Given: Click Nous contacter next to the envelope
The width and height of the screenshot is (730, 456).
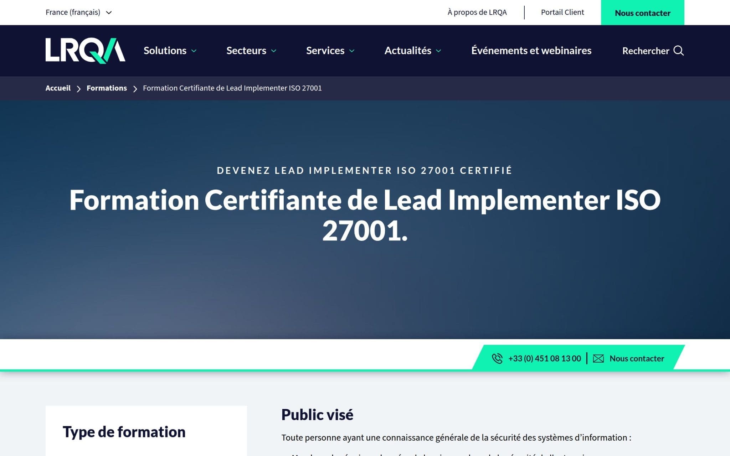Looking at the screenshot, I should [637, 358].
